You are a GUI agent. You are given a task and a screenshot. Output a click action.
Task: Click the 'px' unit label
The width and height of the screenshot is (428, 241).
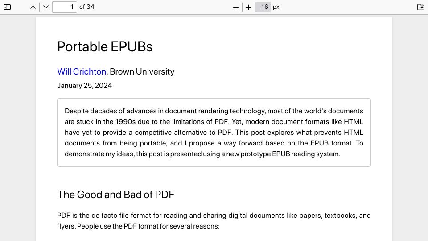coord(276,8)
